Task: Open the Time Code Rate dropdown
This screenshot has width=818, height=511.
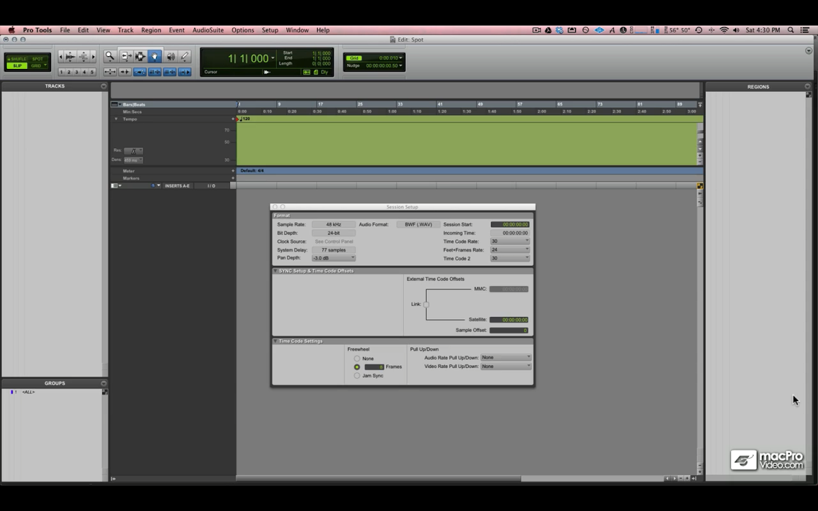Action: pos(510,241)
